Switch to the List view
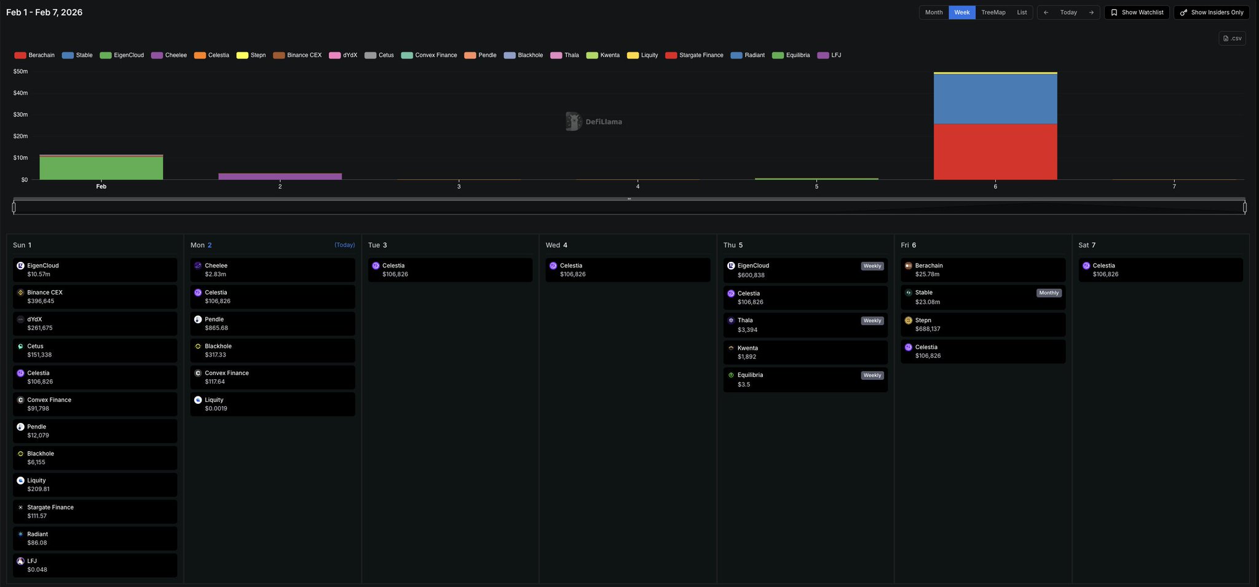This screenshot has height=587, width=1259. [1021, 12]
